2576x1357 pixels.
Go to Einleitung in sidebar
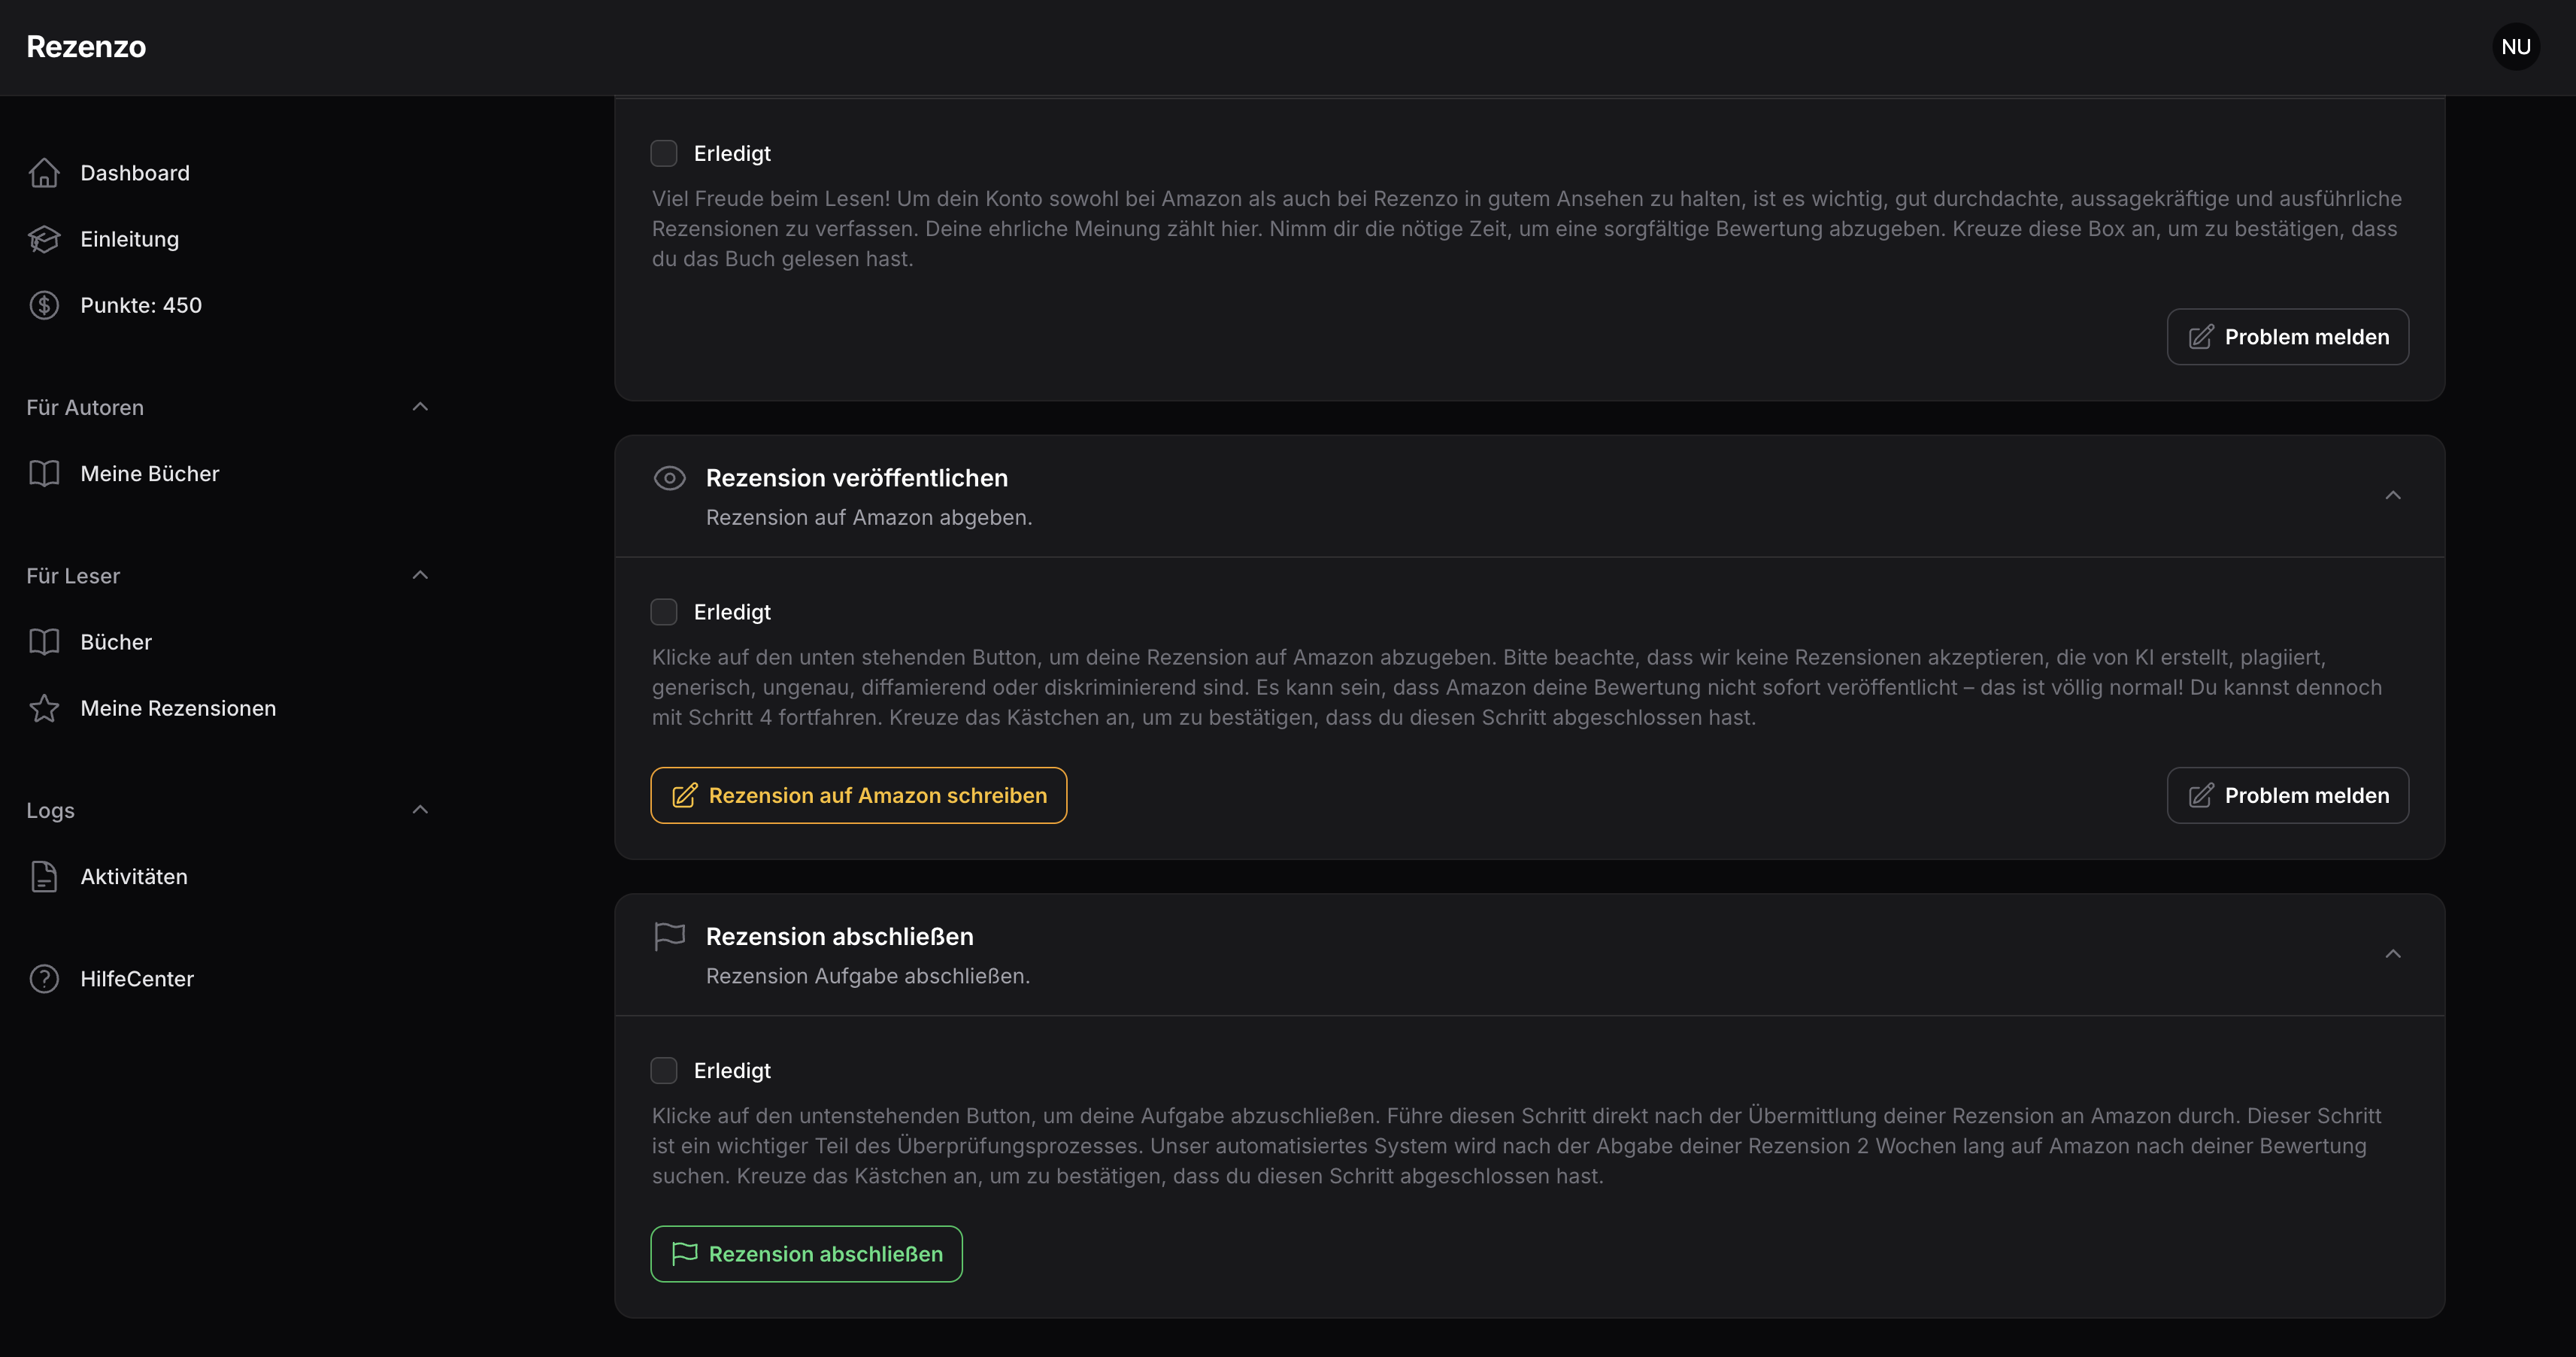[129, 239]
